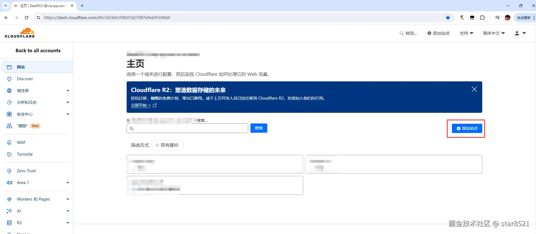Image resolution: width=536 pixels, height=234 pixels.
Task: Expand the 域注册 section arrow
Action: pos(68,91)
